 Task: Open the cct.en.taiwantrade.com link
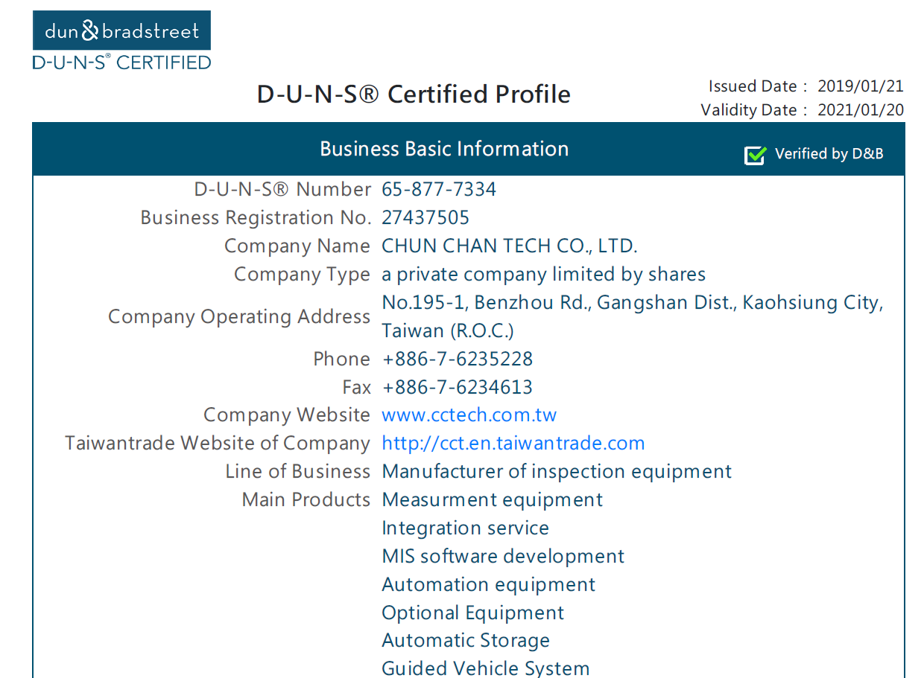point(513,443)
